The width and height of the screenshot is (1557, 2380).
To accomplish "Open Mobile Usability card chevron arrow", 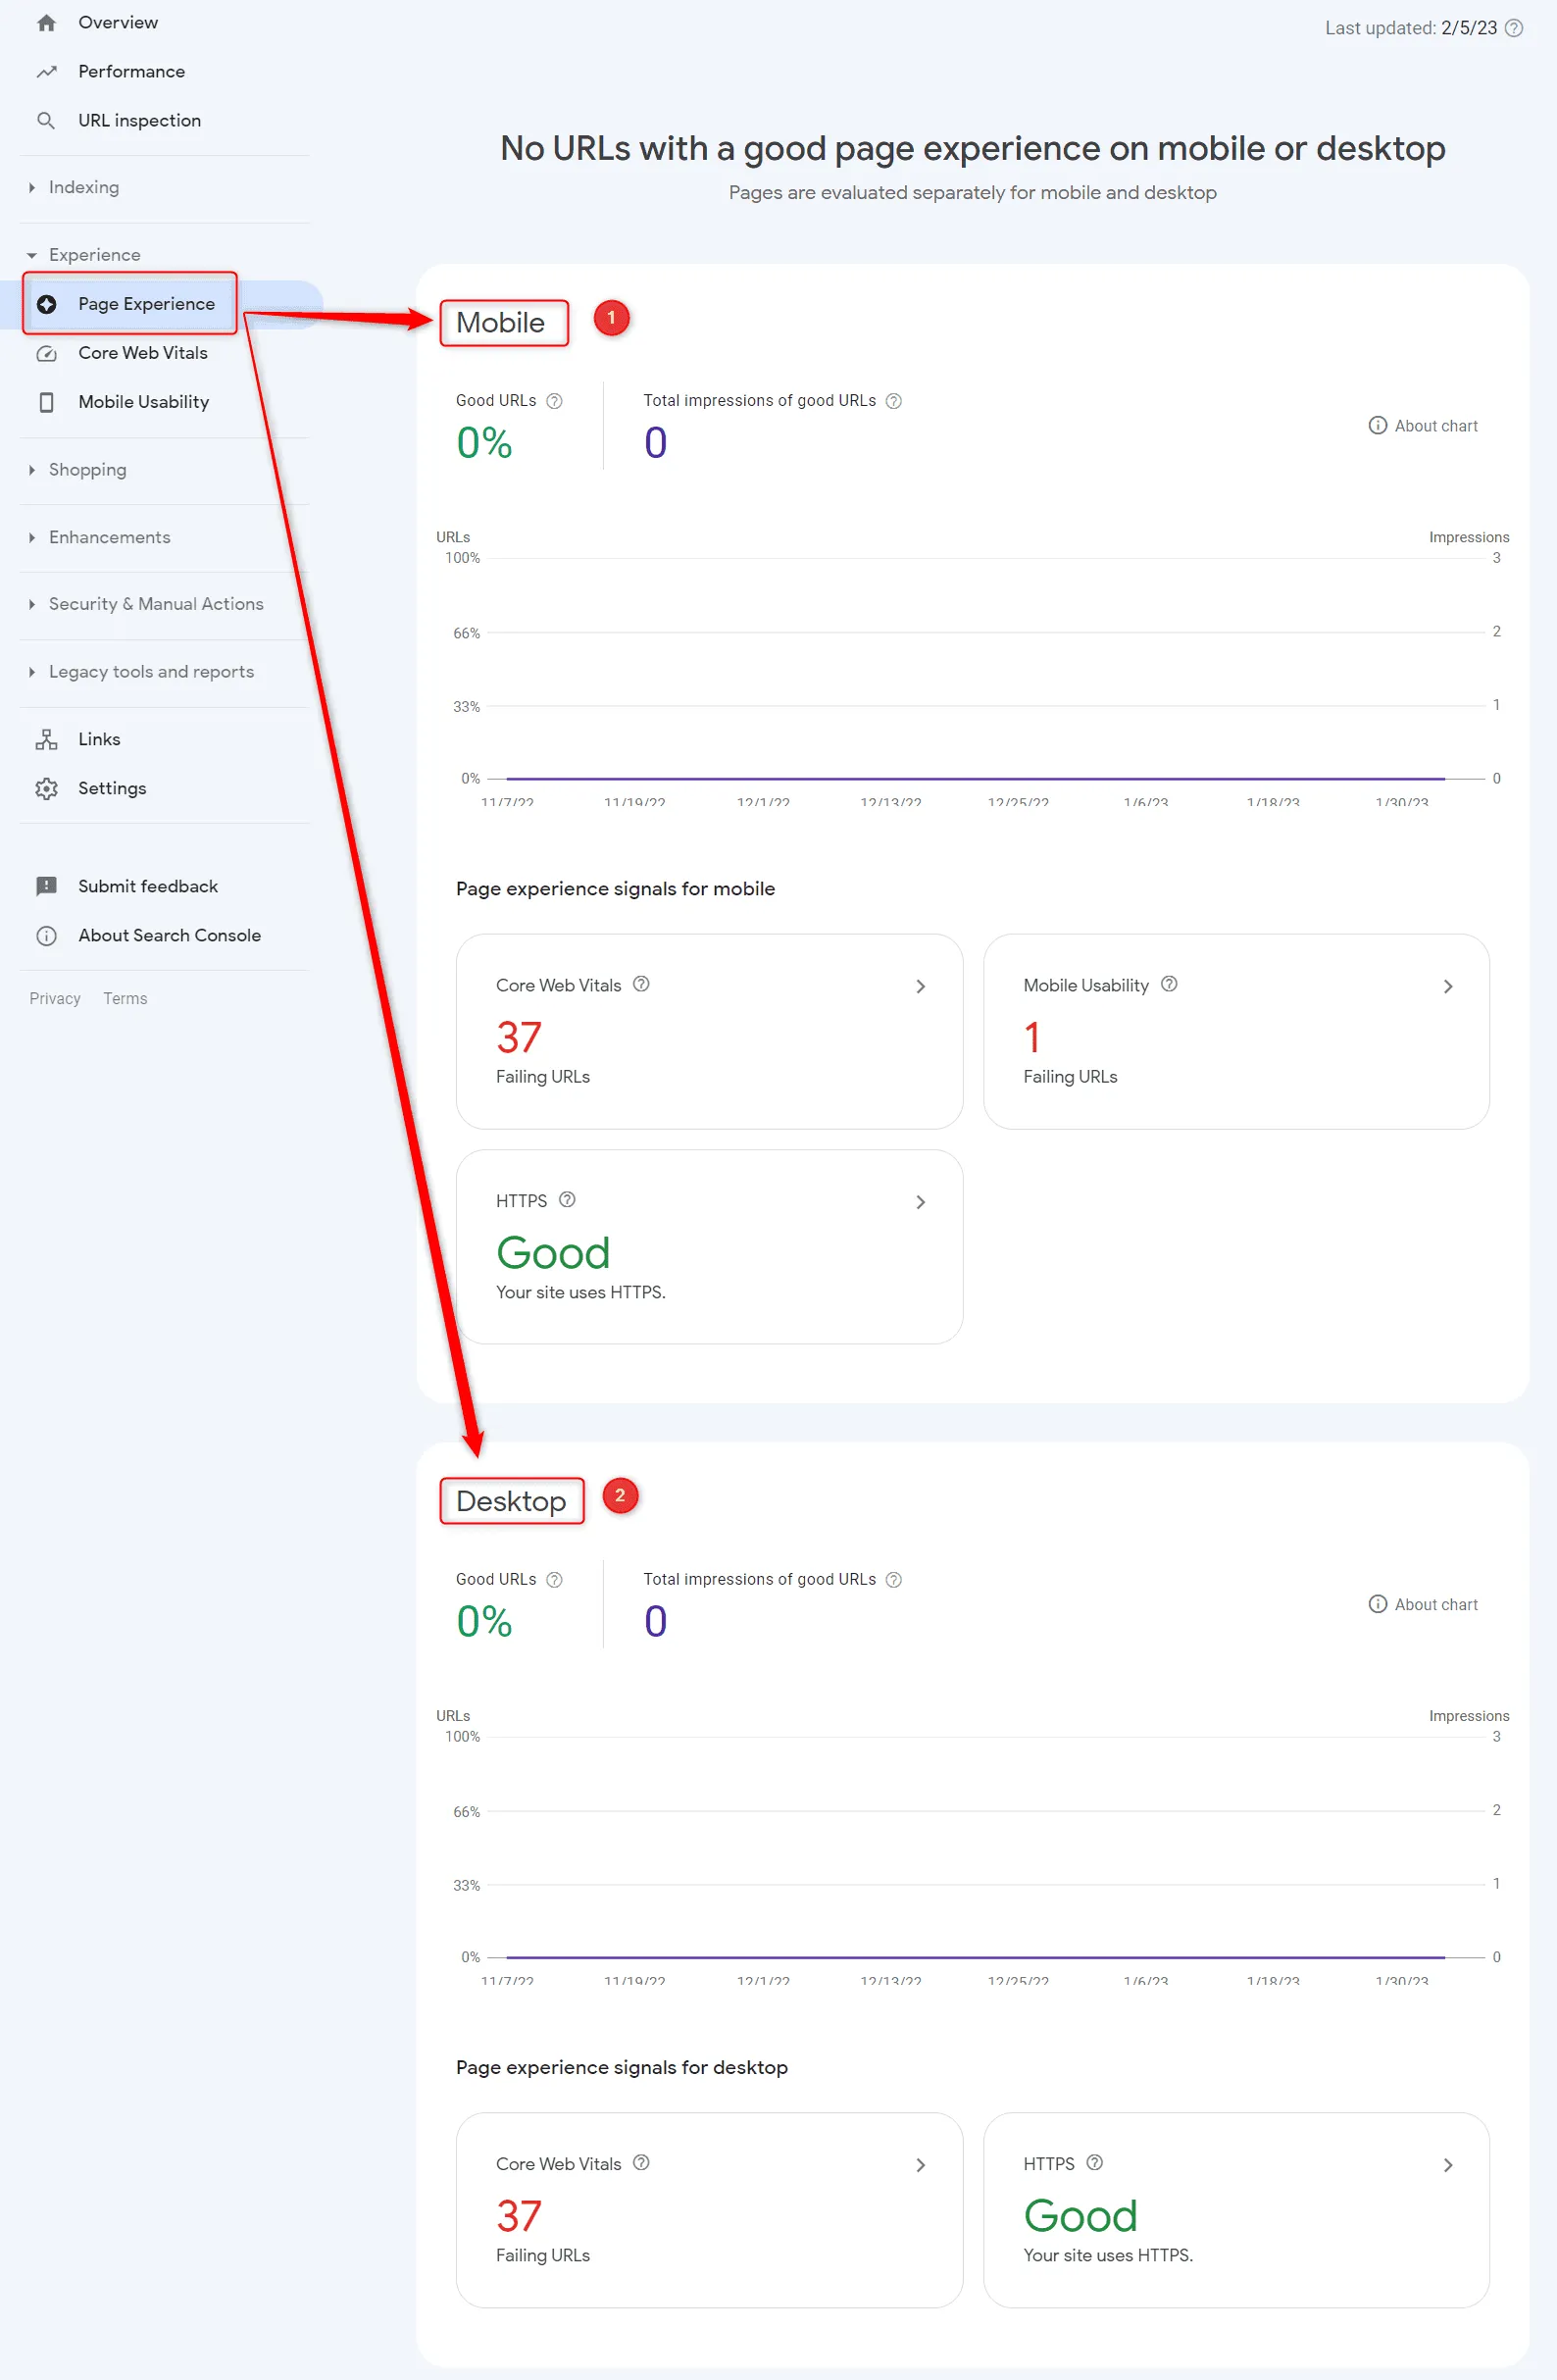I will click(x=1448, y=987).
